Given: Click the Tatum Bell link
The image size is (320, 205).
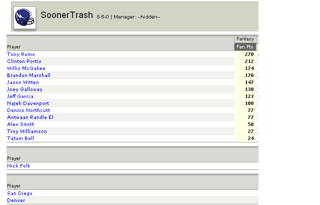Looking at the screenshot, I should (20, 138).
